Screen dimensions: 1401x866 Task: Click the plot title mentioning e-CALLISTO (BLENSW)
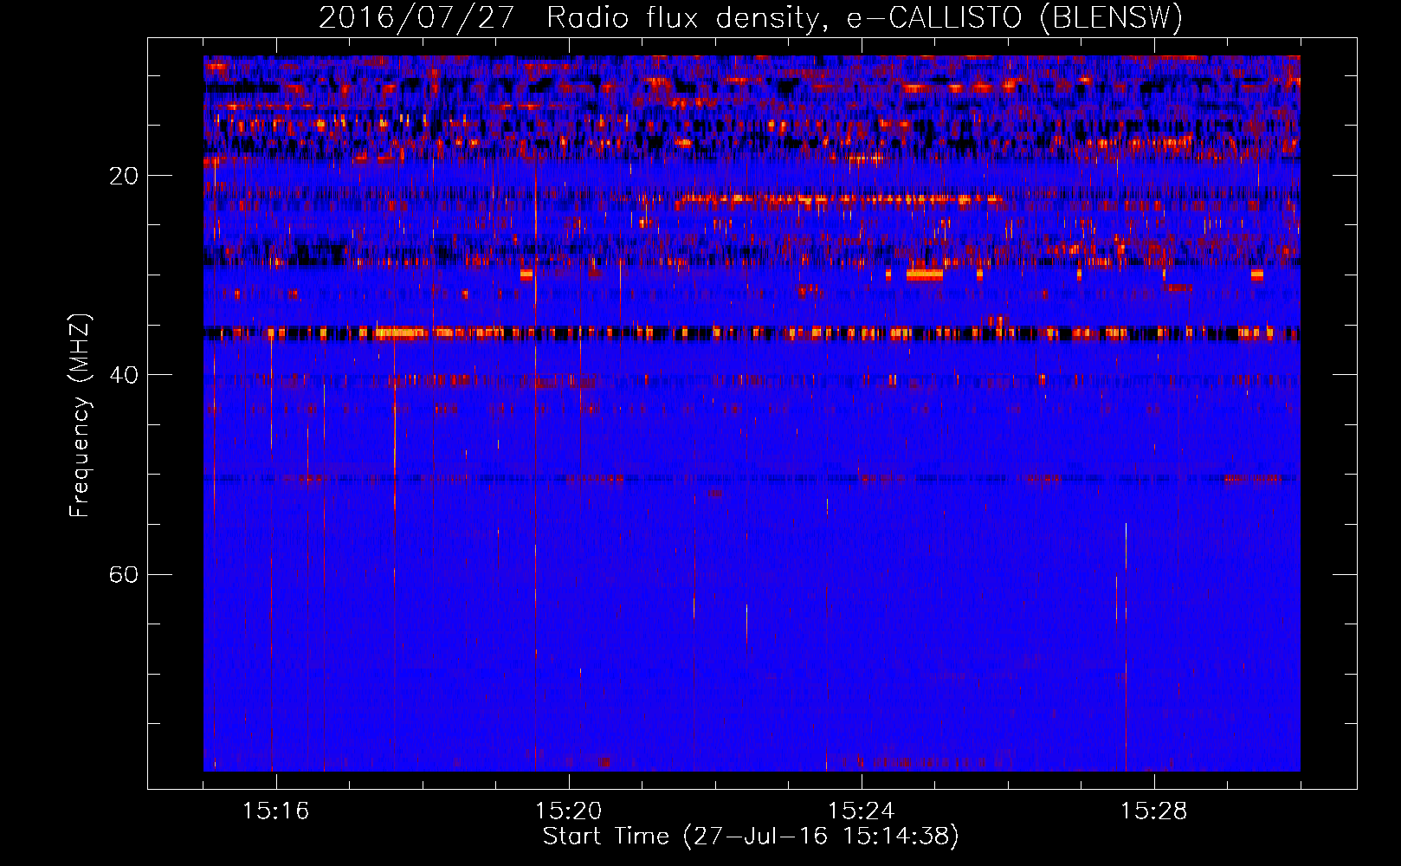tap(751, 17)
